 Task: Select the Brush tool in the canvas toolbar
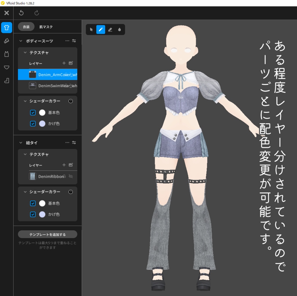tap(101, 29)
